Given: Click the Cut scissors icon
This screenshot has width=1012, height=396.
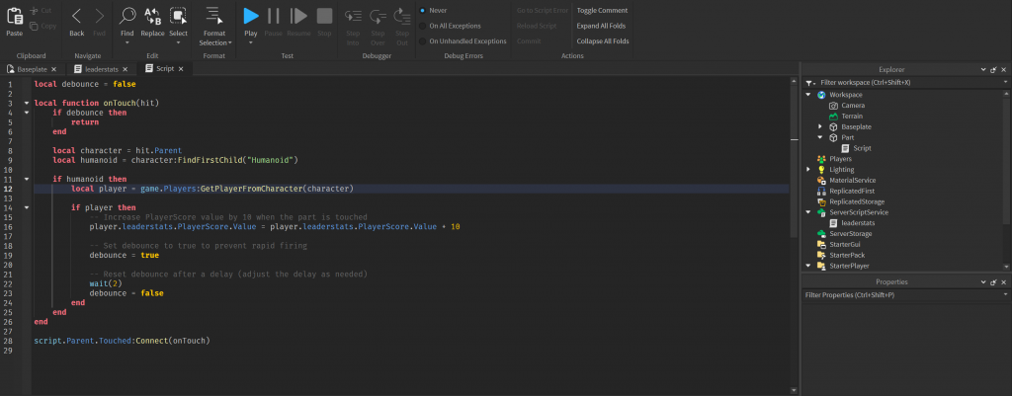Looking at the screenshot, I should point(34,10).
